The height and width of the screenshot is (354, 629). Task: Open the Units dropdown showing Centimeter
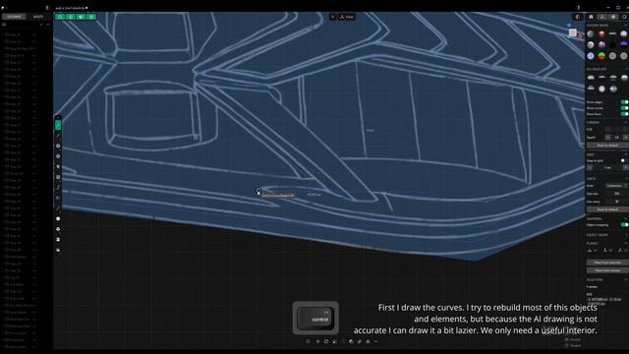(616, 186)
